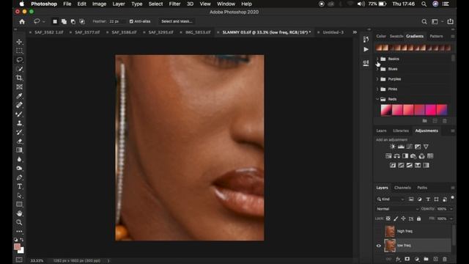The width and height of the screenshot is (469, 264).
Task: Toggle lock image pixels
Action: pyautogui.click(x=396, y=219)
